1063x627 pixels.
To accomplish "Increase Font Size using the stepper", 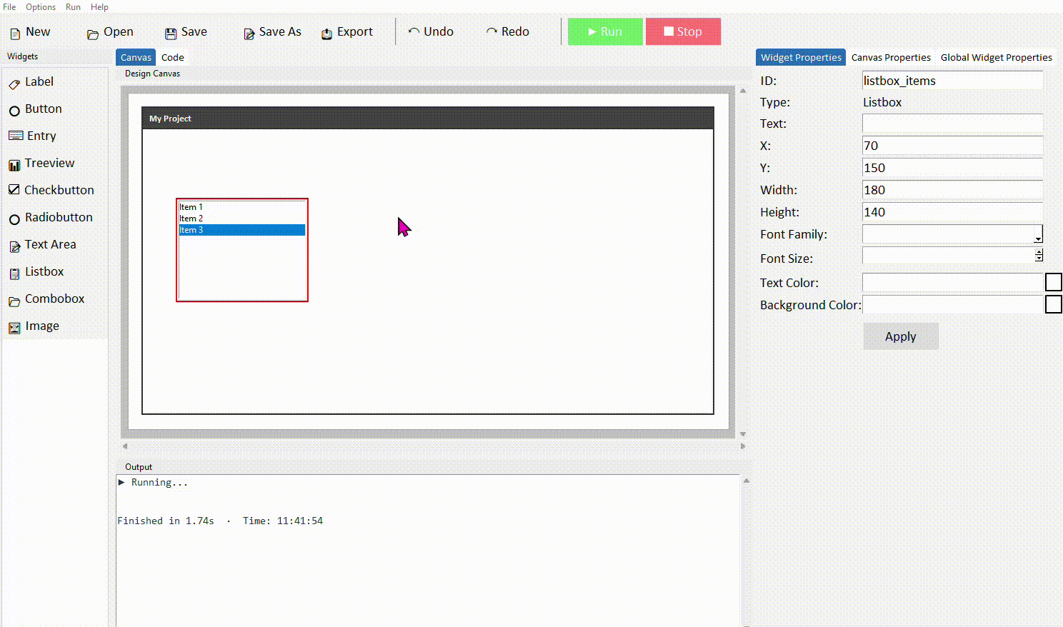I will coord(1039,252).
